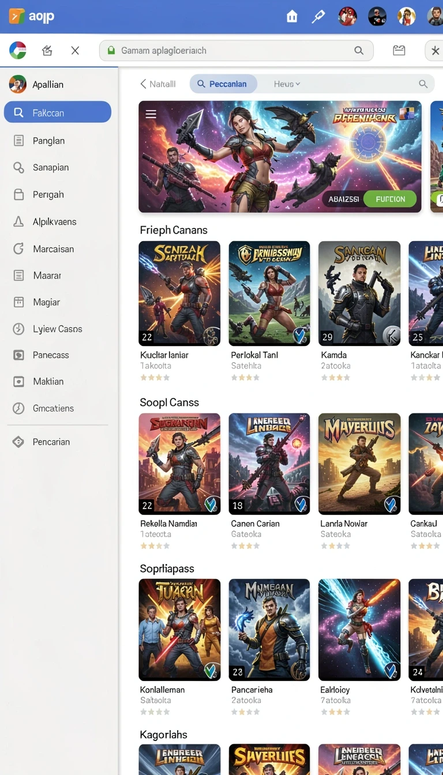Click the Magiar sidebar icon
This screenshot has height=775, width=443.
coord(18,302)
